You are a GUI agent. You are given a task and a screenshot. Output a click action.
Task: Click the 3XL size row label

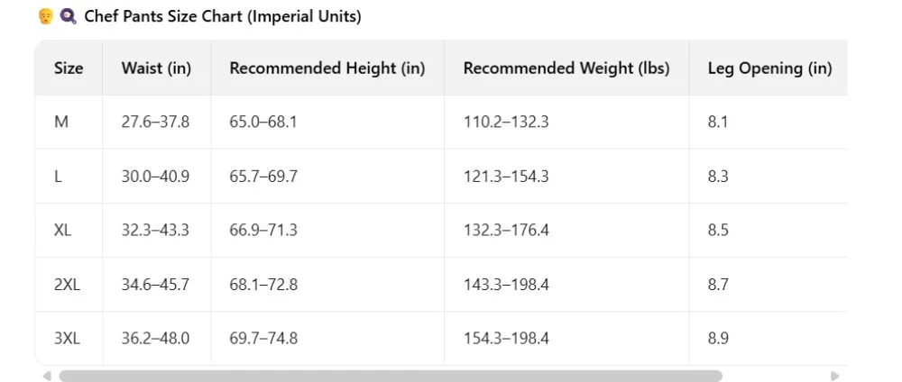(x=68, y=339)
